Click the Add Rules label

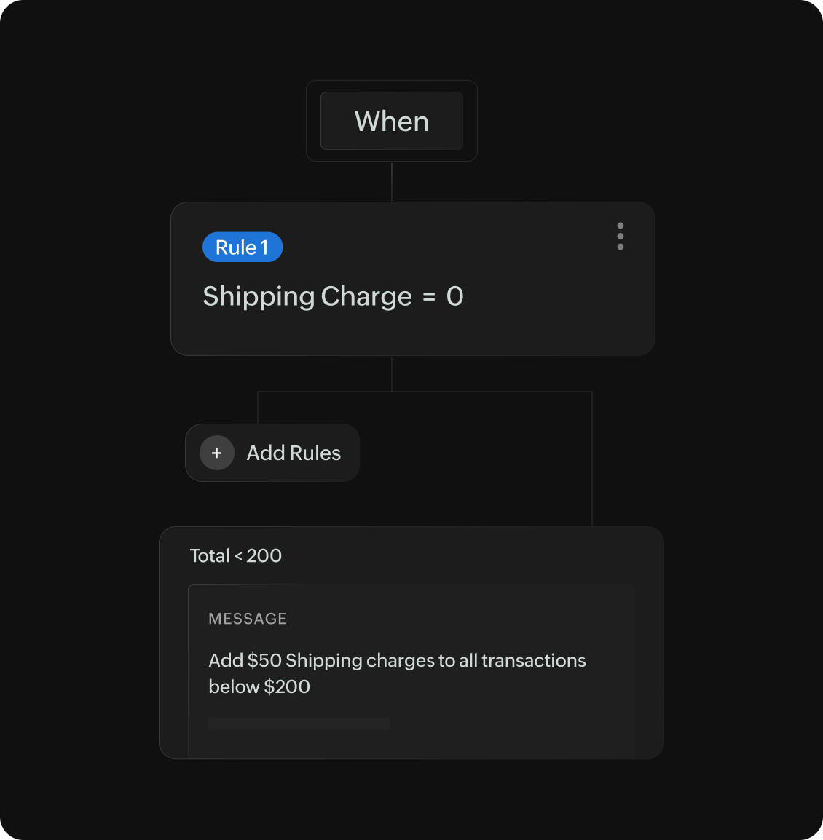[294, 453]
